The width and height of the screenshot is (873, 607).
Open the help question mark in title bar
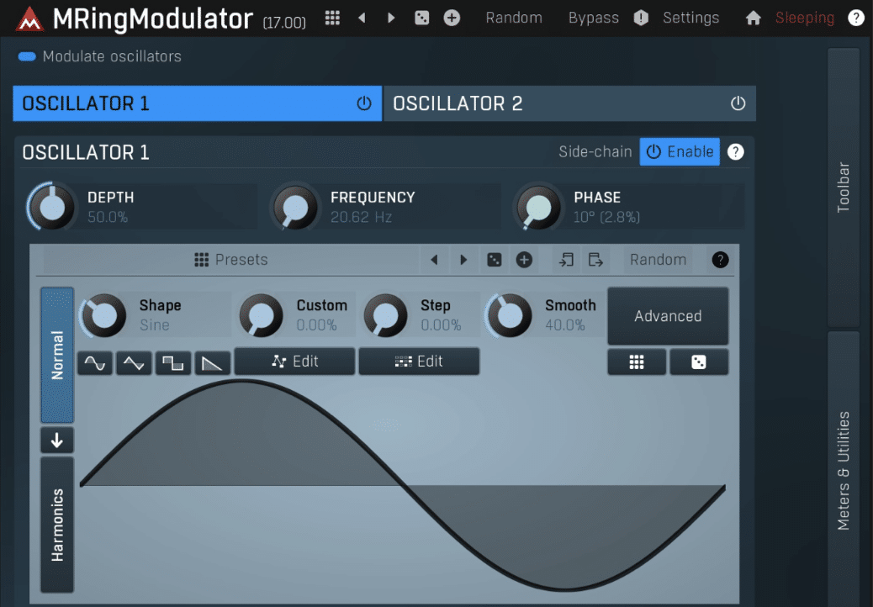click(x=855, y=18)
